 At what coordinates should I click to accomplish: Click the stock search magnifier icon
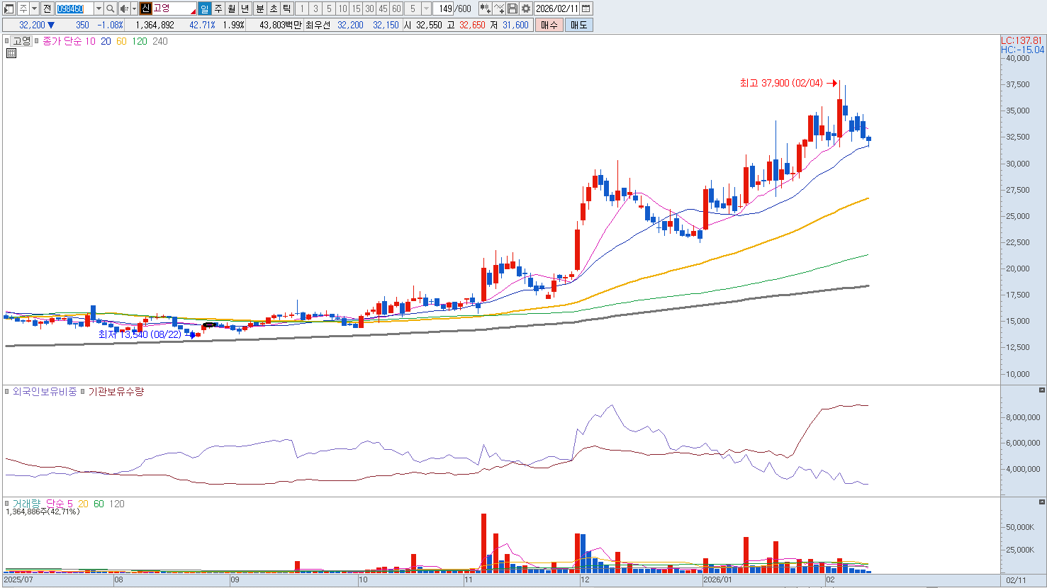(111, 9)
